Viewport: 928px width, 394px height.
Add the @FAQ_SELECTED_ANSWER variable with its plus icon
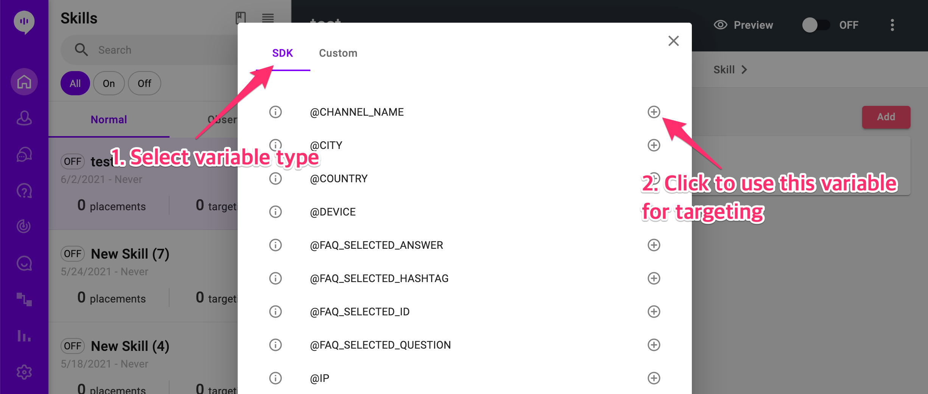pos(654,245)
